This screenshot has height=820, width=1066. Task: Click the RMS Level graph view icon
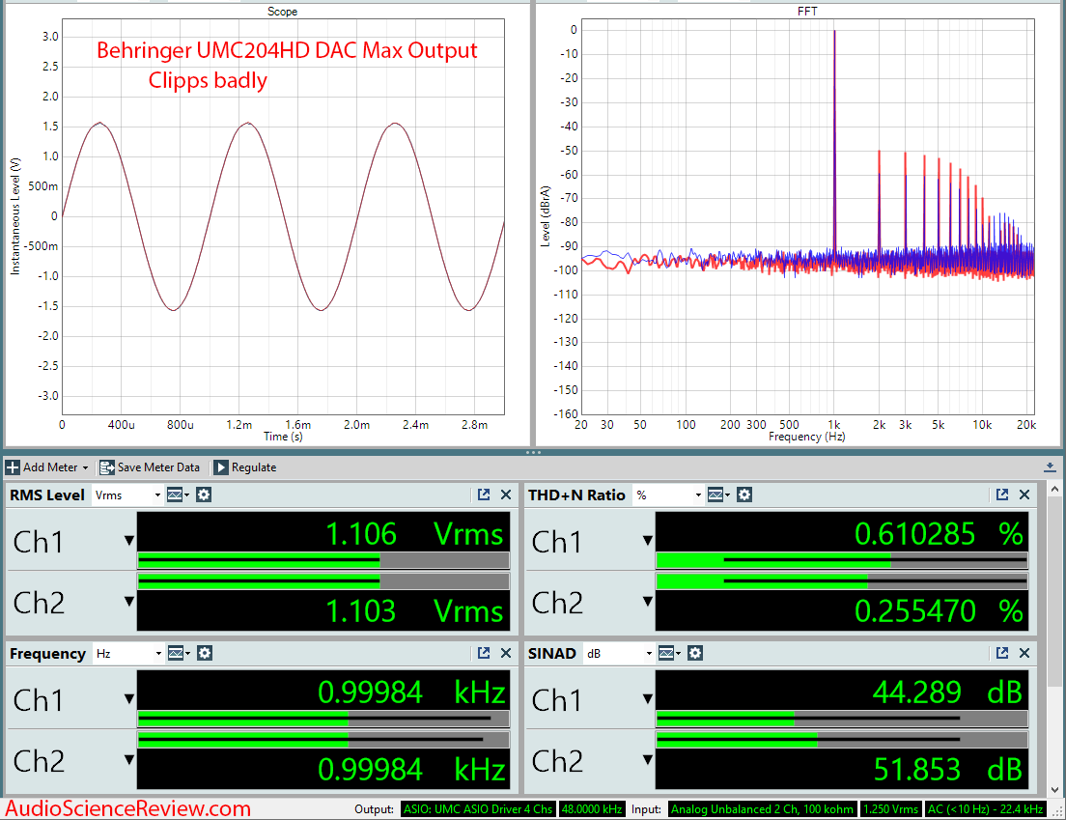point(178,495)
